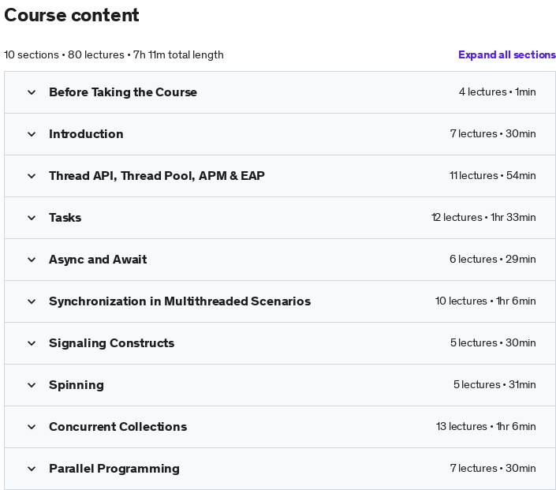Open the Parallel Programming section title
The image size is (556, 490).
click(x=114, y=469)
